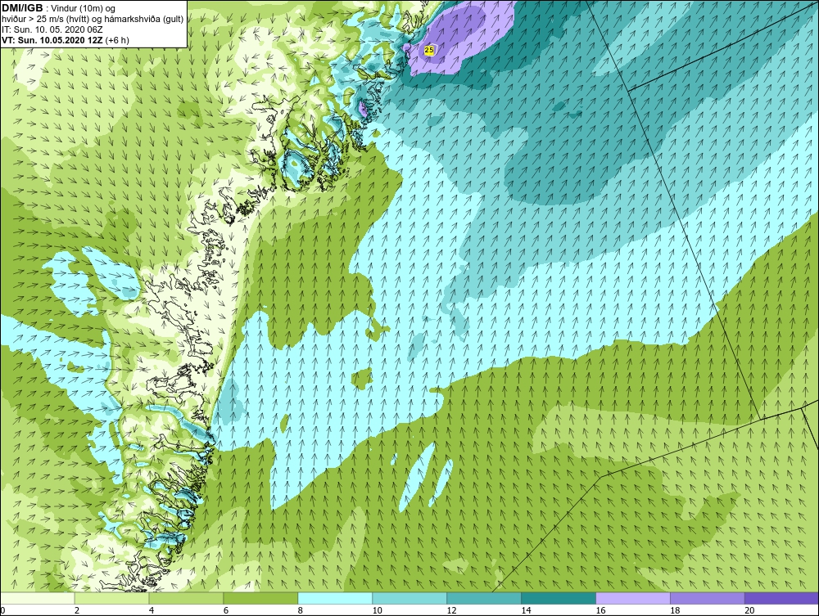Screen dimensions: 819x616
Task: Click the 'hviður > 25 m/s' legend line
Action: tap(93, 19)
